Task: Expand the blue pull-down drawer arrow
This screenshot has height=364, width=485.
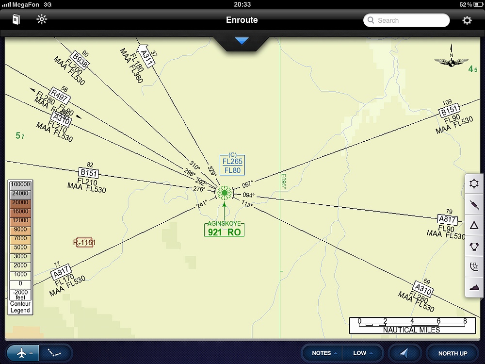Action: pyautogui.click(x=242, y=41)
